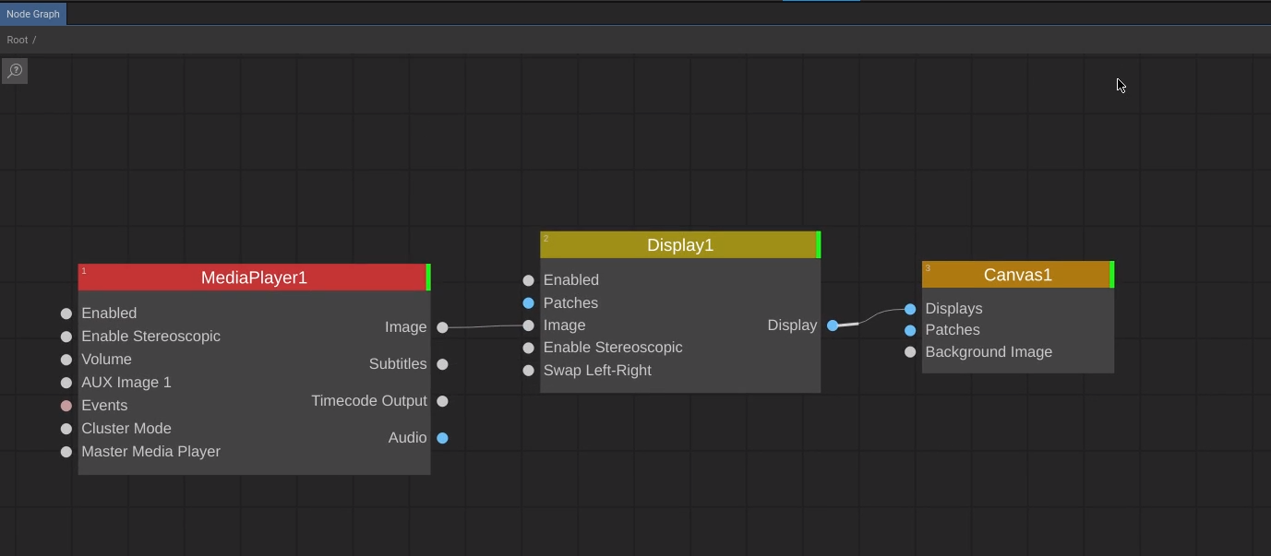Select the Canvas1 node title bar
Image resolution: width=1271 pixels, height=556 pixels.
point(1016,275)
